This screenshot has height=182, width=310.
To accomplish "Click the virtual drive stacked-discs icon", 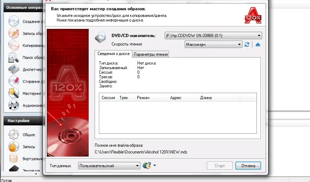I will 14,158.
